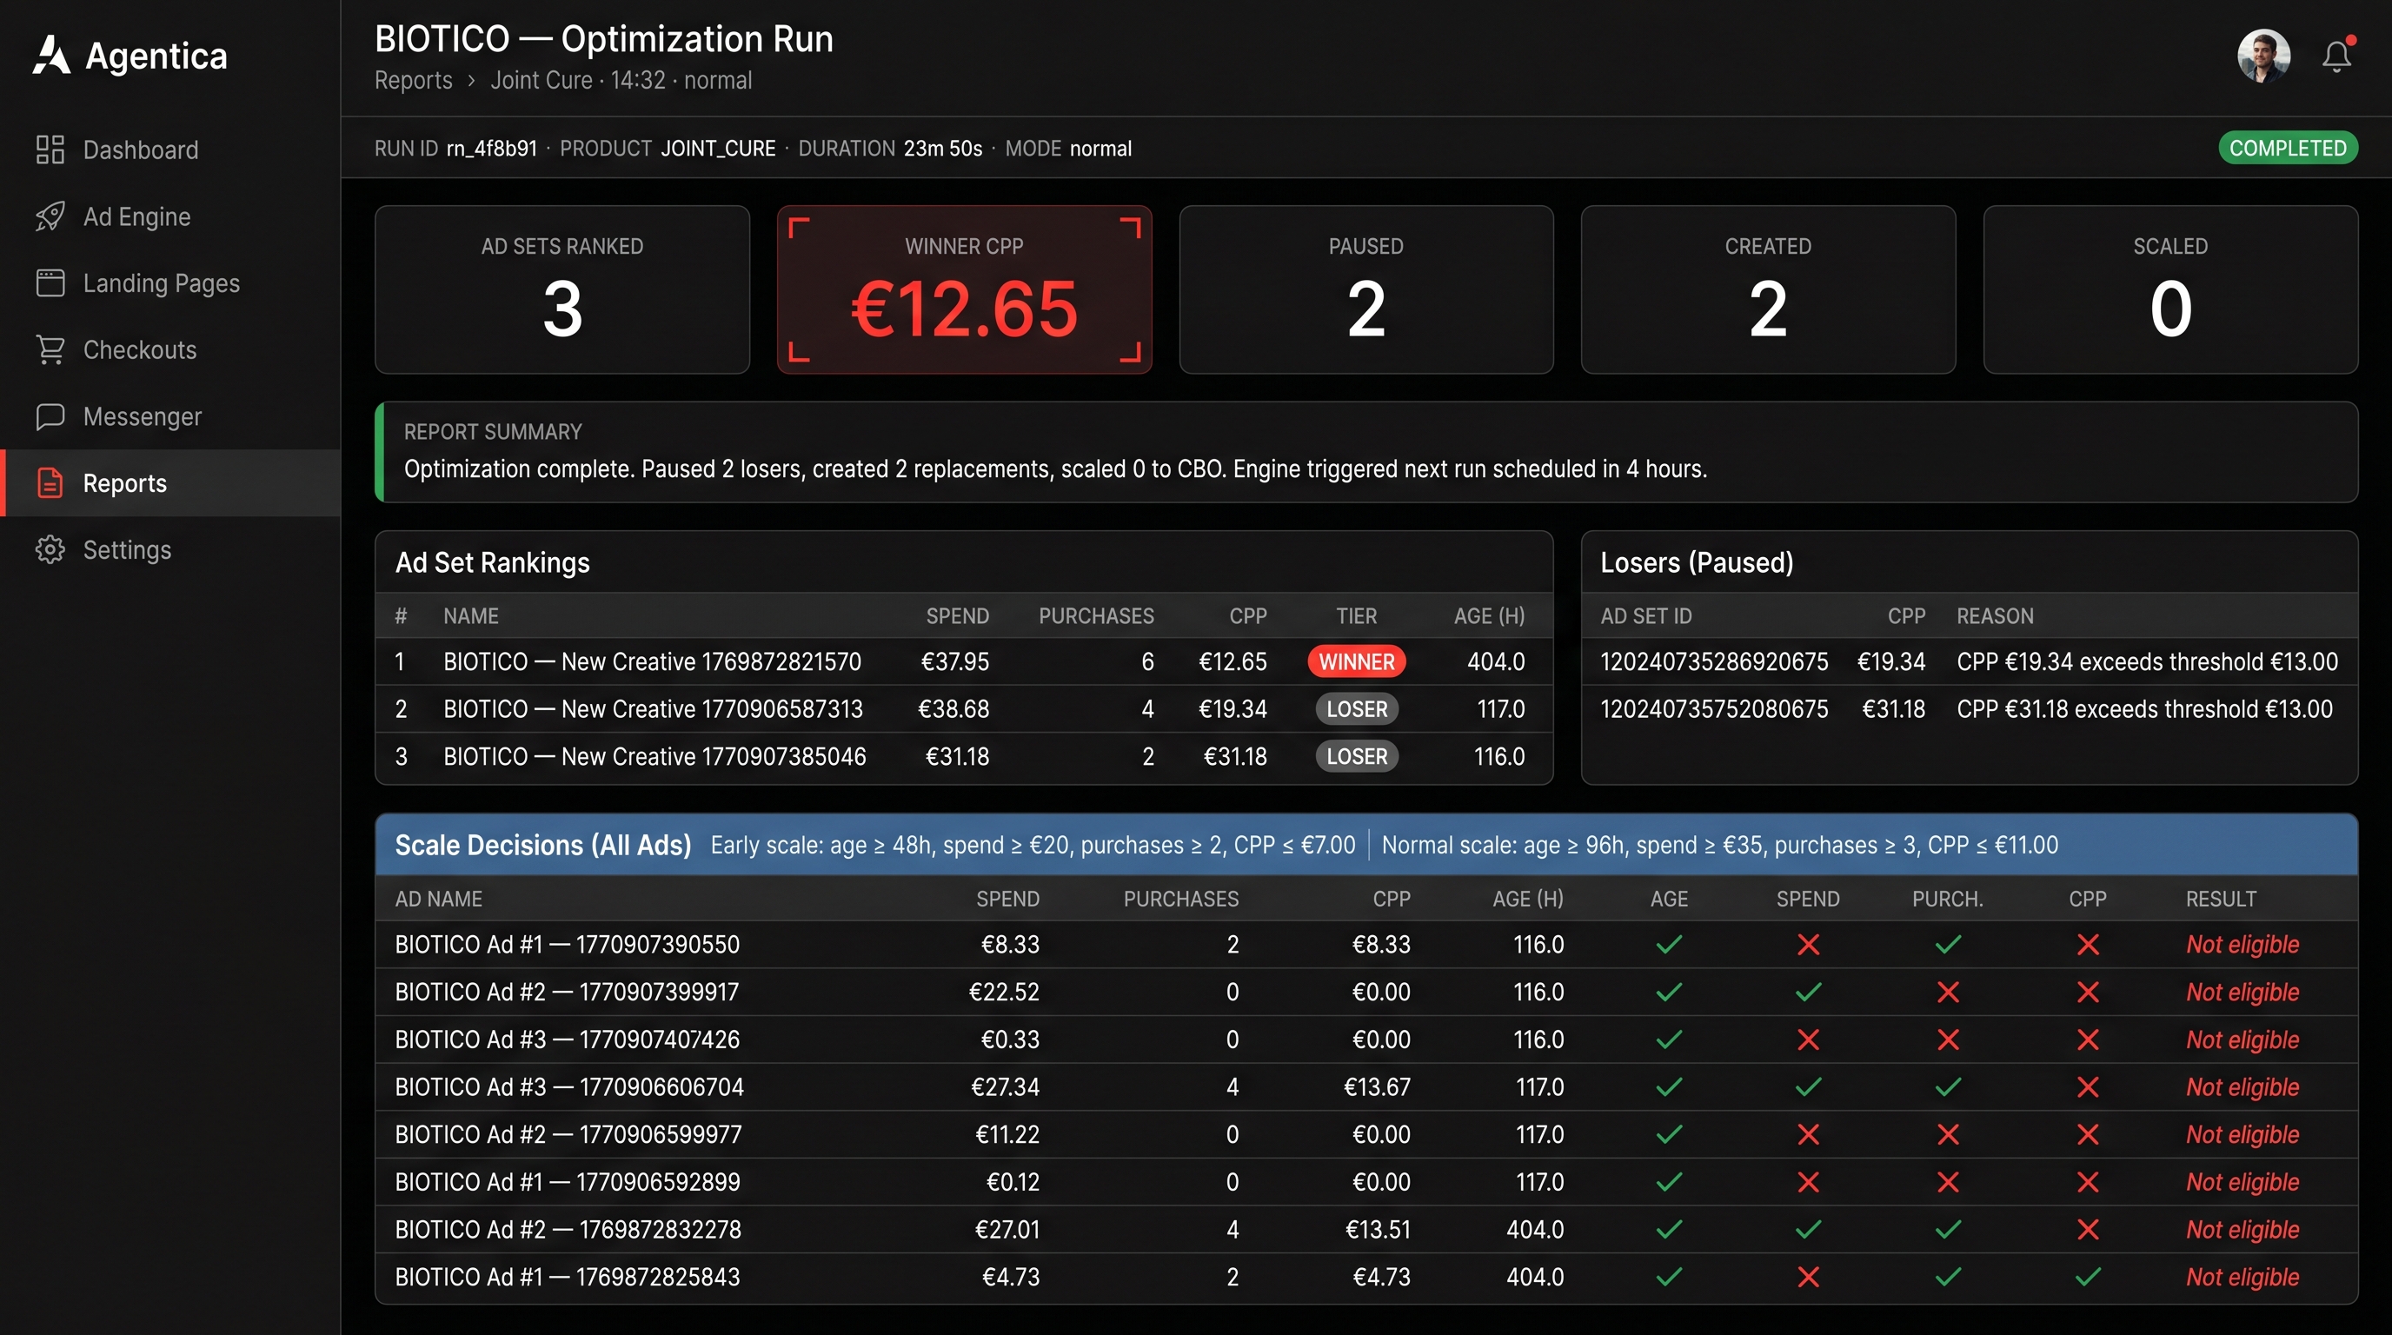Select the Reports sidebar item
Screen dimensions: 2392x1335
[170, 482]
